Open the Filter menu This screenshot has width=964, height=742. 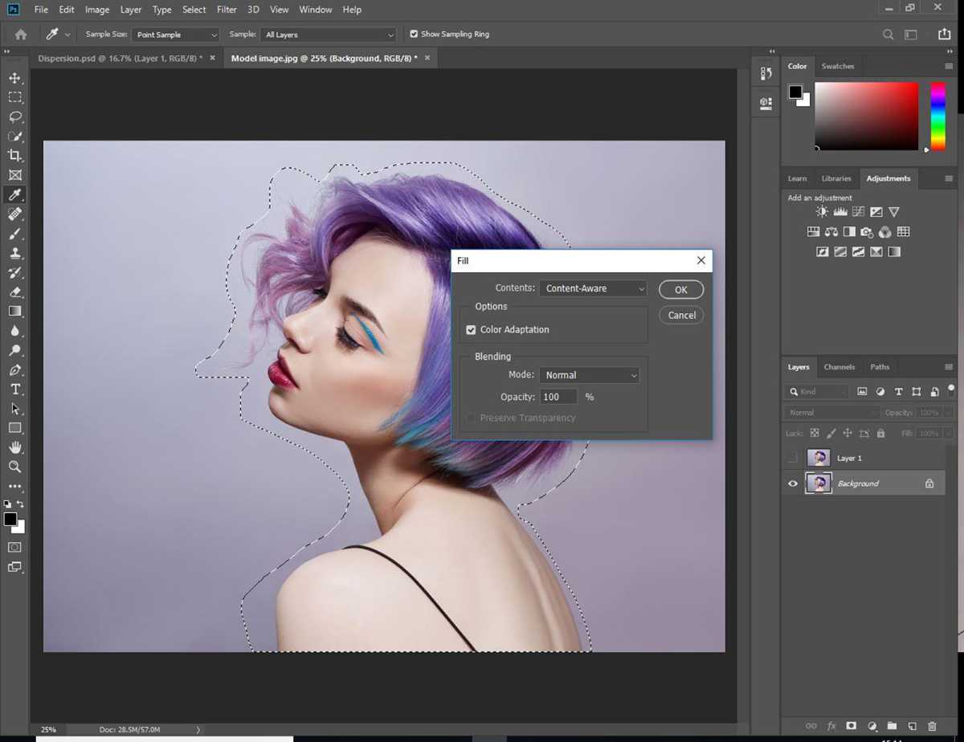pyautogui.click(x=226, y=9)
